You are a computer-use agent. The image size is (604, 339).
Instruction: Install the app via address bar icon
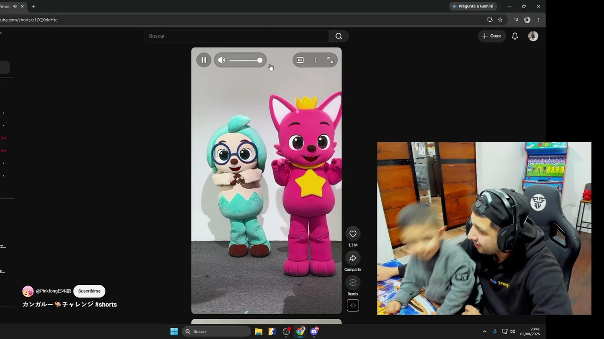coord(490,20)
